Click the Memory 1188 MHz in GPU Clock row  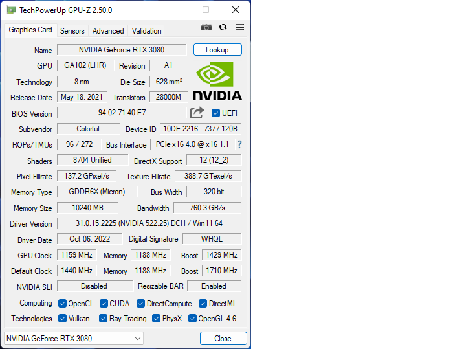click(x=150, y=255)
